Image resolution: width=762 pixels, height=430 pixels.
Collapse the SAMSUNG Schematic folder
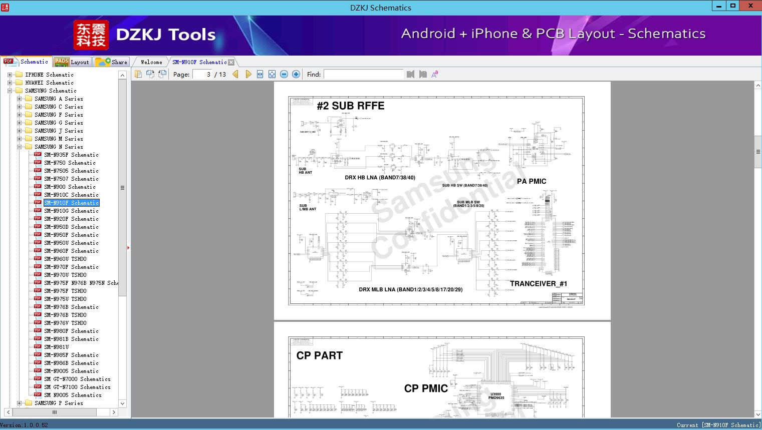10,91
